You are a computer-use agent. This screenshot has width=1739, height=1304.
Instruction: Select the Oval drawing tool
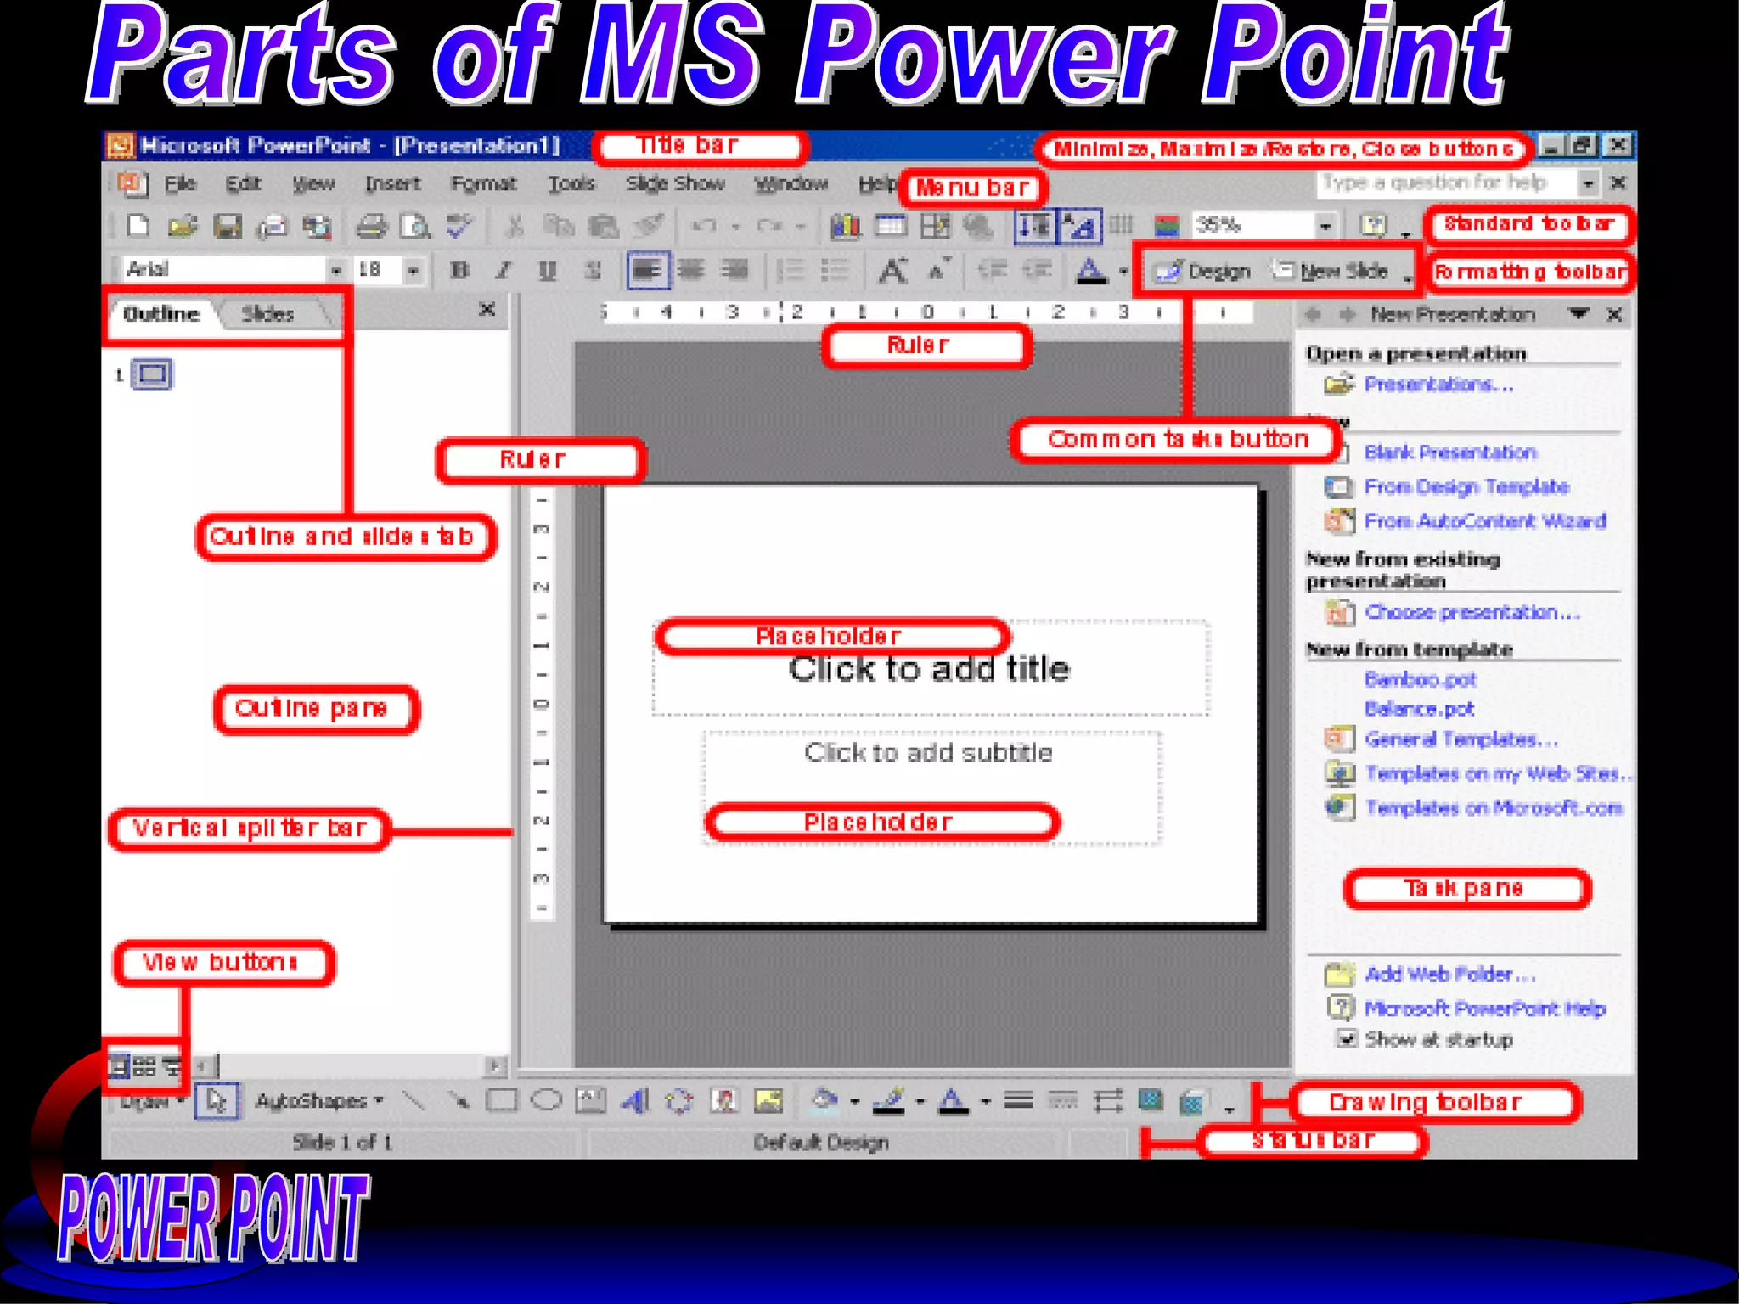(x=546, y=1101)
